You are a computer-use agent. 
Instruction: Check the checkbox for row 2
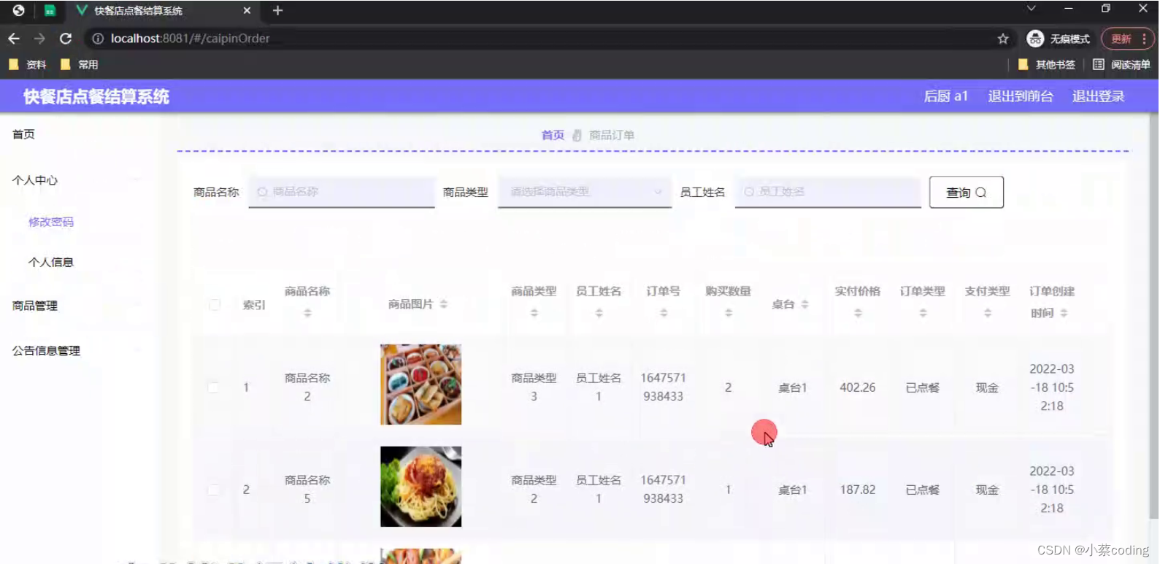pyautogui.click(x=213, y=490)
